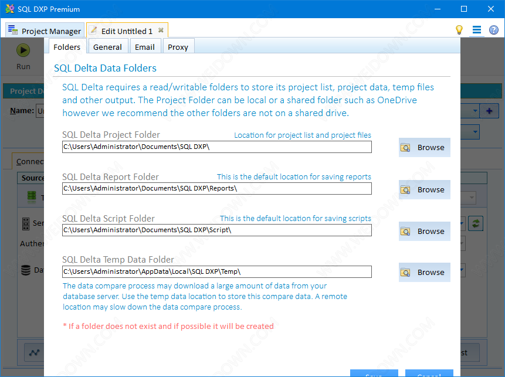Switch to the Project Manager tab
The width and height of the screenshot is (505, 377).
click(x=45, y=31)
